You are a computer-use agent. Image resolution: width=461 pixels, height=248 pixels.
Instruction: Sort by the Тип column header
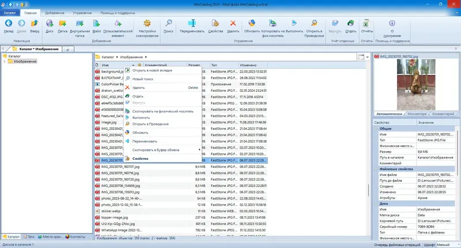tap(224, 65)
